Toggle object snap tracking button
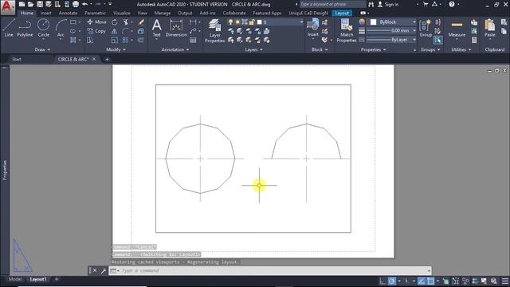This screenshot has height=287, width=510. 422,281
